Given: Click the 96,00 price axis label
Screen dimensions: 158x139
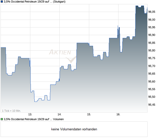Looking at the screenshot, I should click(152, 20).
